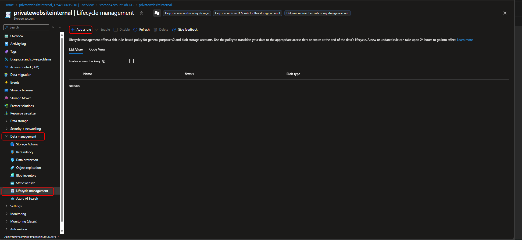Click Help me reduce the costs suggestion
Image resolution: width=522 pixels, height=240 pixels.
pos(317,13)
